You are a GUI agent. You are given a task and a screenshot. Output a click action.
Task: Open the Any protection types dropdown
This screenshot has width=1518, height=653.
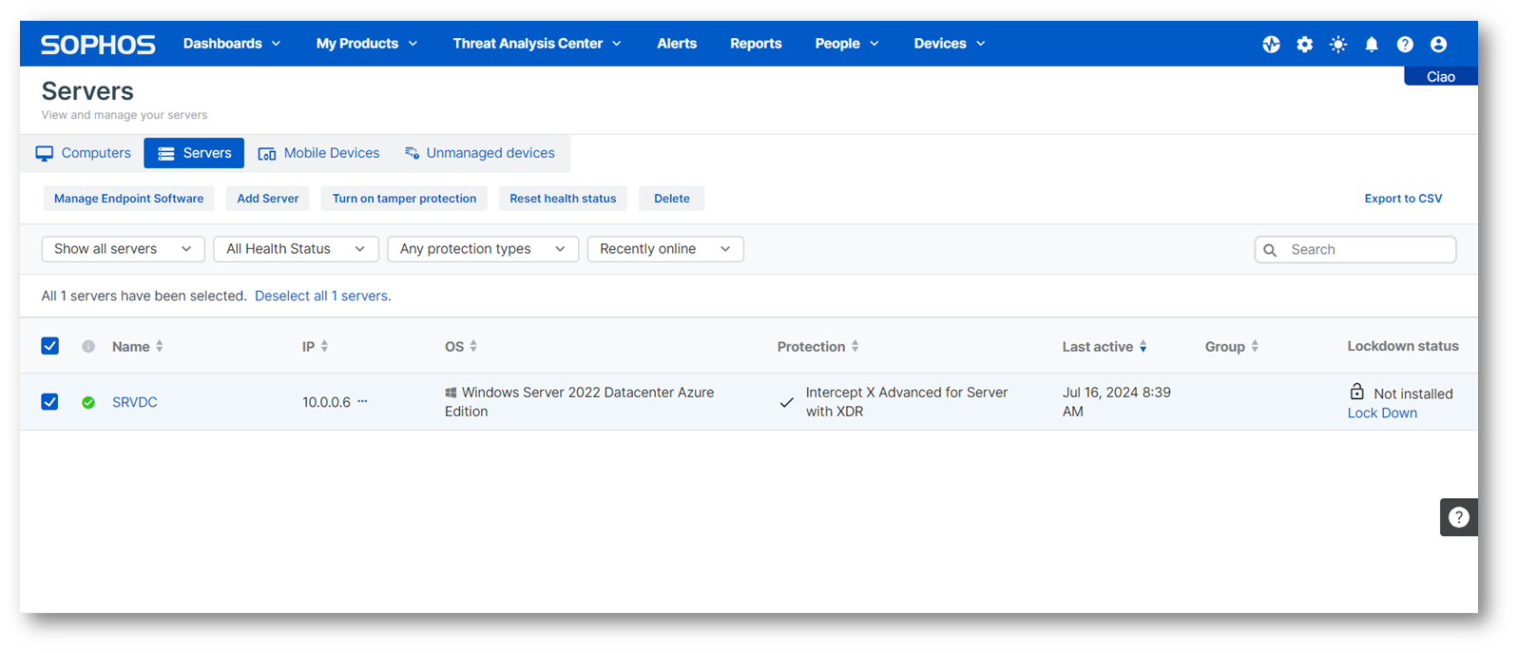[x=483, y=249]
